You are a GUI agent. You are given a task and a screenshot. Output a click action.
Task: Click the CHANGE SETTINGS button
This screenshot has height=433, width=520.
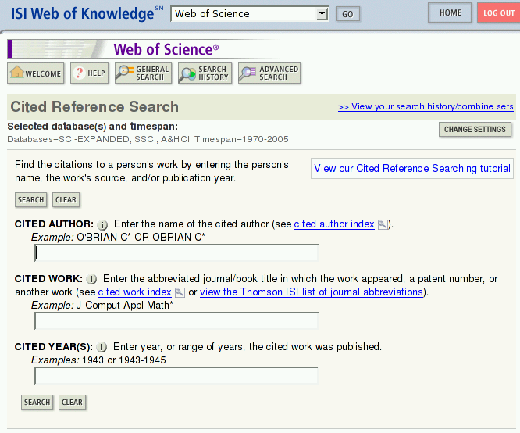pyautogui.click(x=475, y=130)
